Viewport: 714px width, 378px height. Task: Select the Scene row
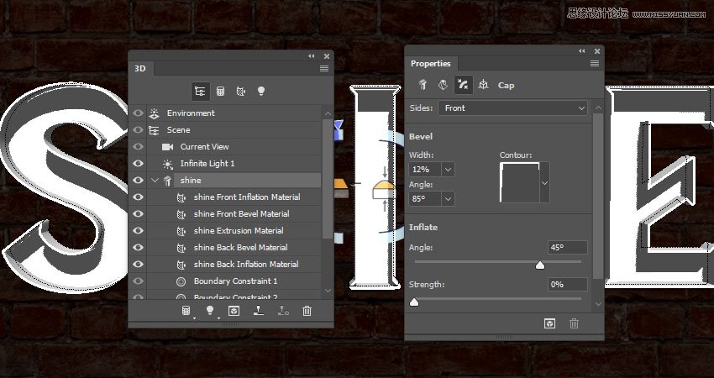(234, 130)
